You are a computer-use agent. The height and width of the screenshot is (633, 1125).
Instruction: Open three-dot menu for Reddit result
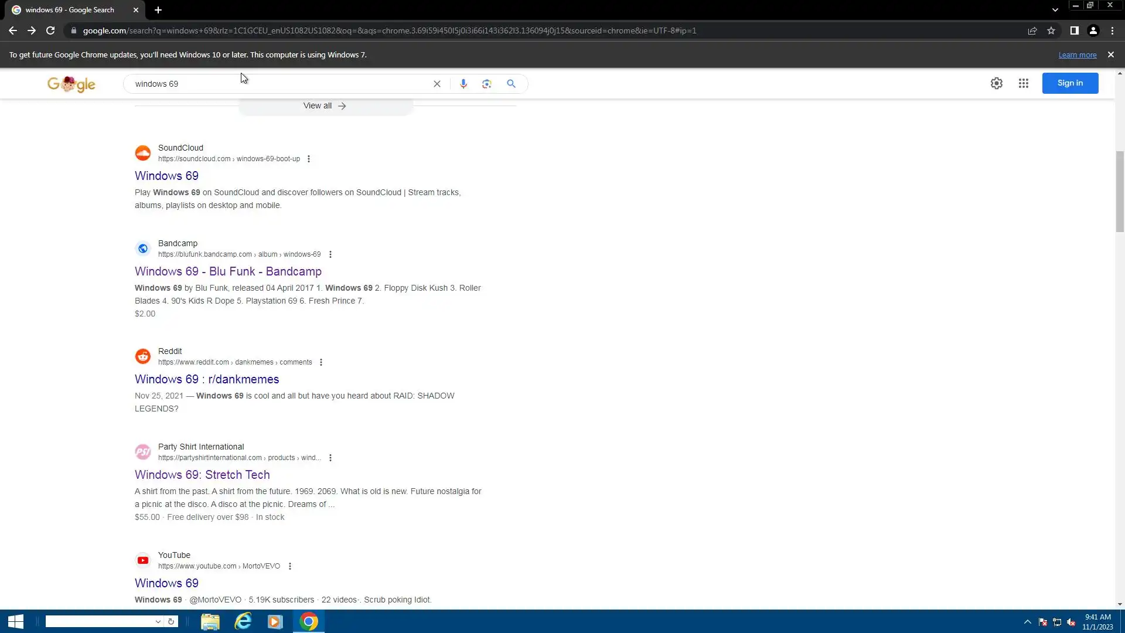pyautogui.click(x=321, y=362)
